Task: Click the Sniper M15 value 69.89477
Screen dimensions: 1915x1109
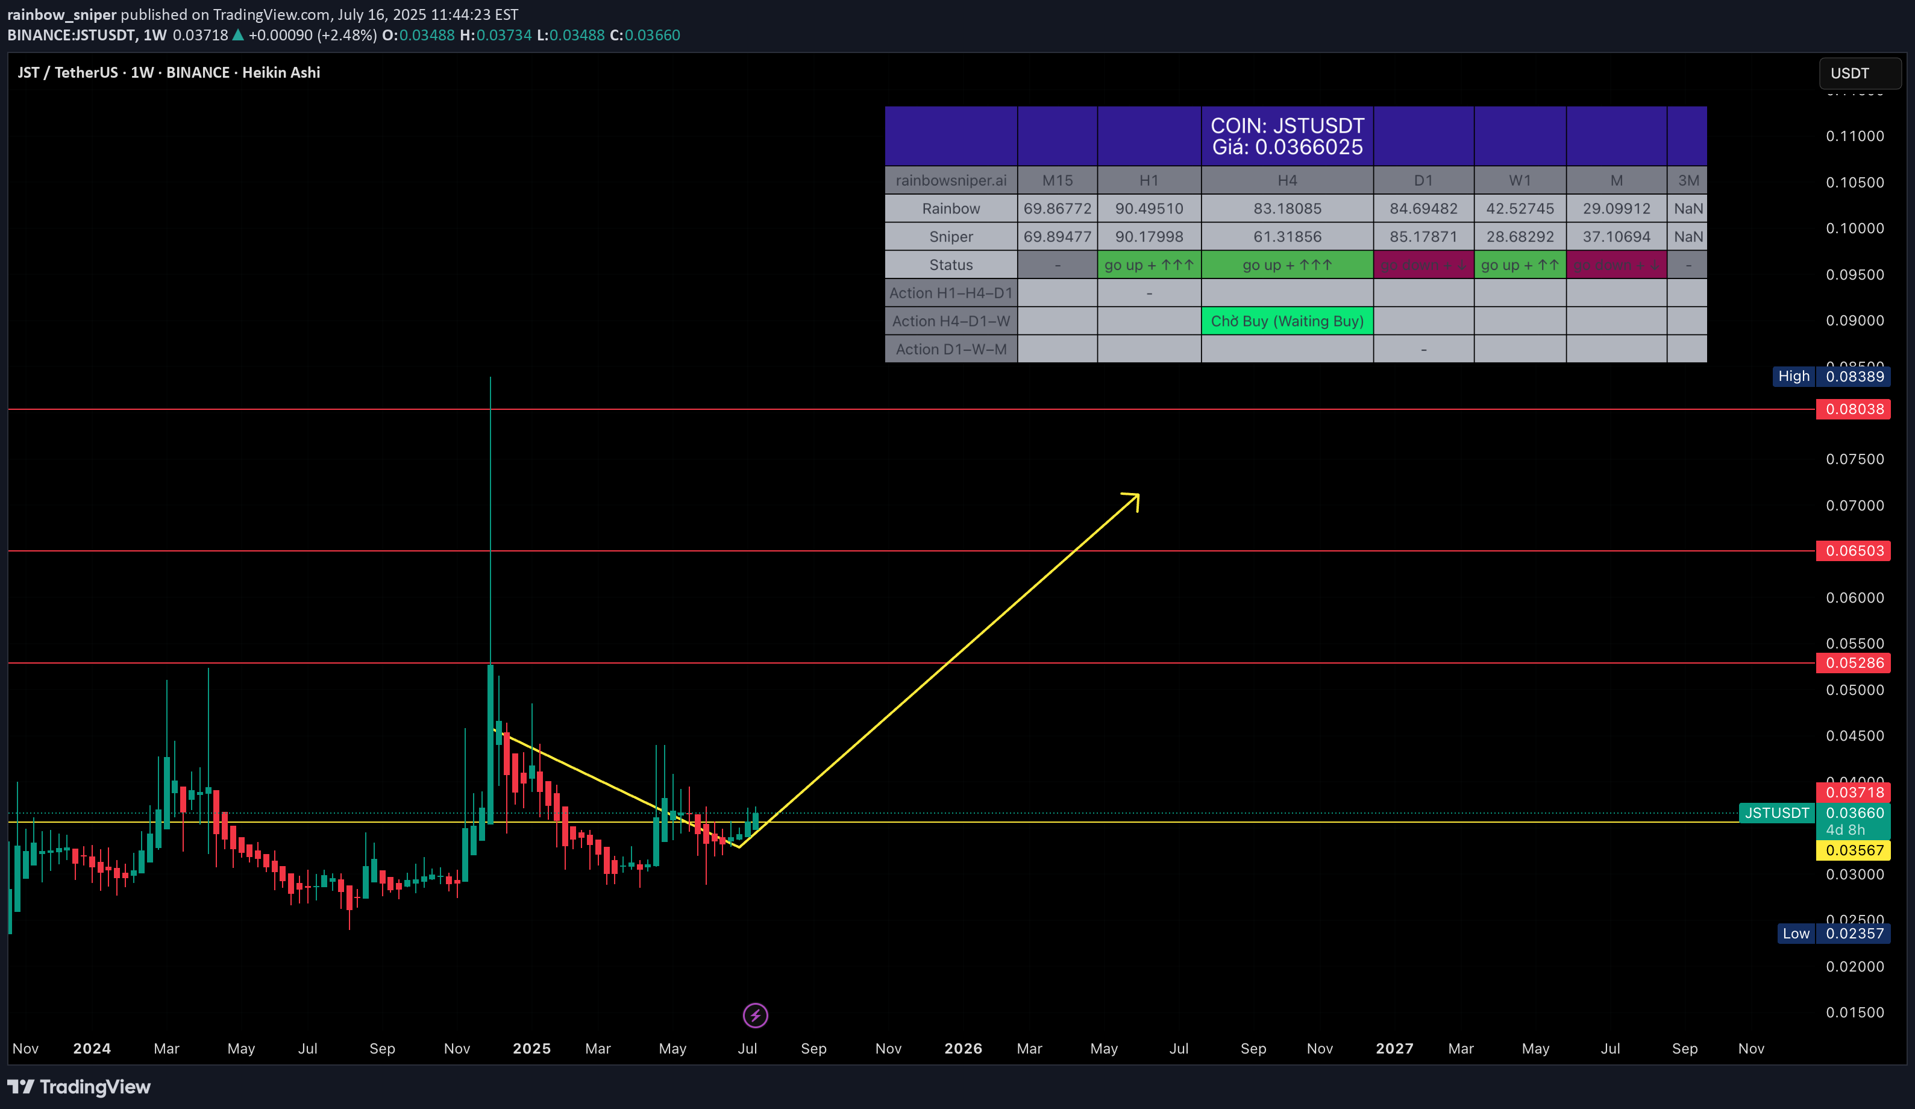Action: point(1057,236)
